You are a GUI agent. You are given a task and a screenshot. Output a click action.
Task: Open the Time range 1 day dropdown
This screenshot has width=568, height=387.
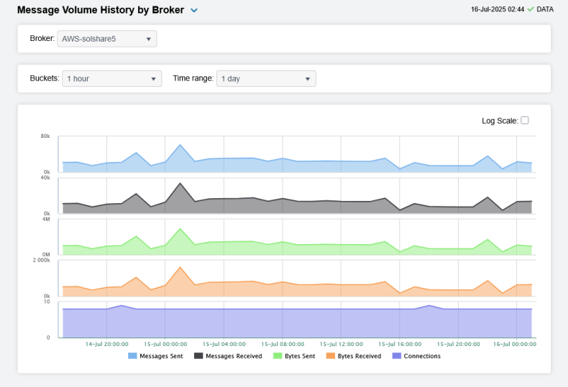[266, 78]
